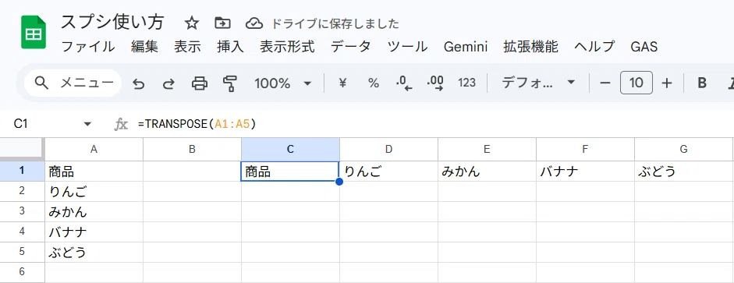Click cell D1 containing りんご
Viewport: 734px width, 283px height.
click(389, 172)
